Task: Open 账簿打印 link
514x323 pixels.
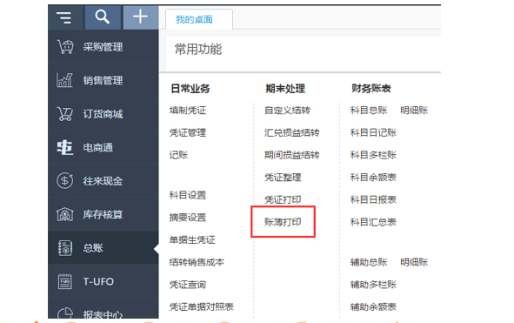Action: (283, 222)
